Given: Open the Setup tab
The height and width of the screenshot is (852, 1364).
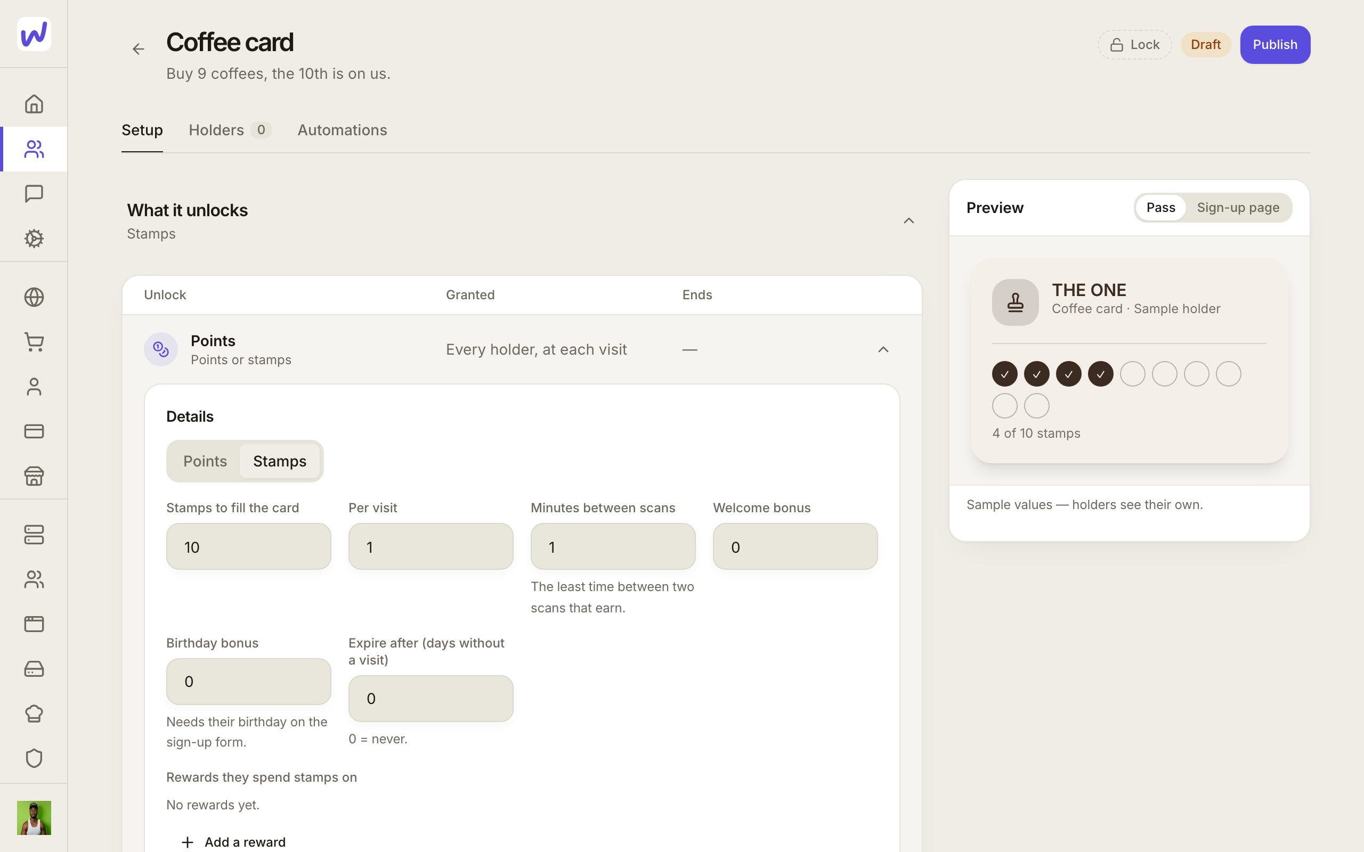Looking at the screenshot, I should 142,130.
